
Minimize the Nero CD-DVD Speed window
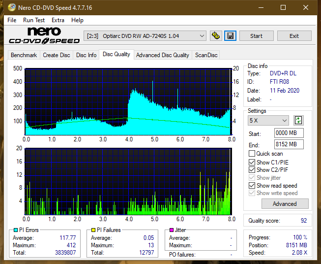pos(261,7)
